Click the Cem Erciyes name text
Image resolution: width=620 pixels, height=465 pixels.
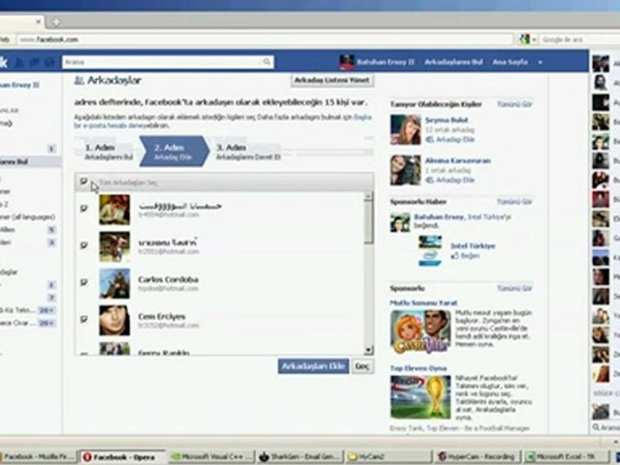coord(161,316)
